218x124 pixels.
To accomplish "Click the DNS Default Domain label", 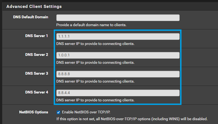I will coord(31,17).
